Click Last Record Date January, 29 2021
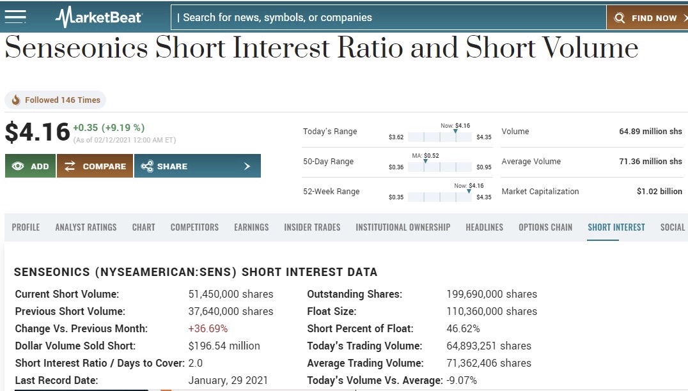The height and width of the screenshot is (391, 688). [228, 380]
